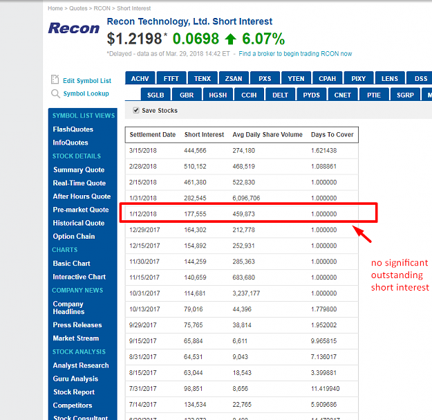Screen dimensions: 432x420
Task: Click the Short Interest column header
Action: click(204, 134)
